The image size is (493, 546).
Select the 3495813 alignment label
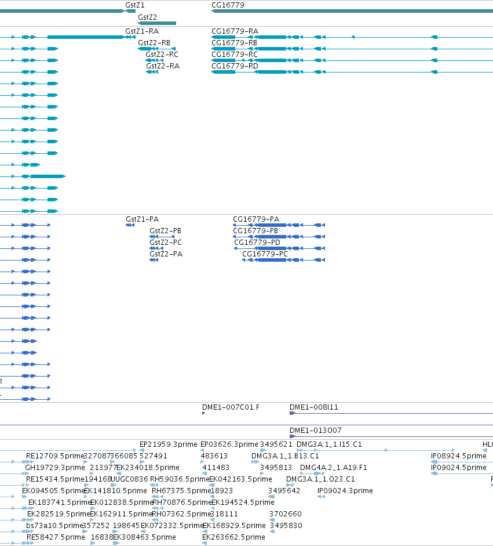click(276, 468)
